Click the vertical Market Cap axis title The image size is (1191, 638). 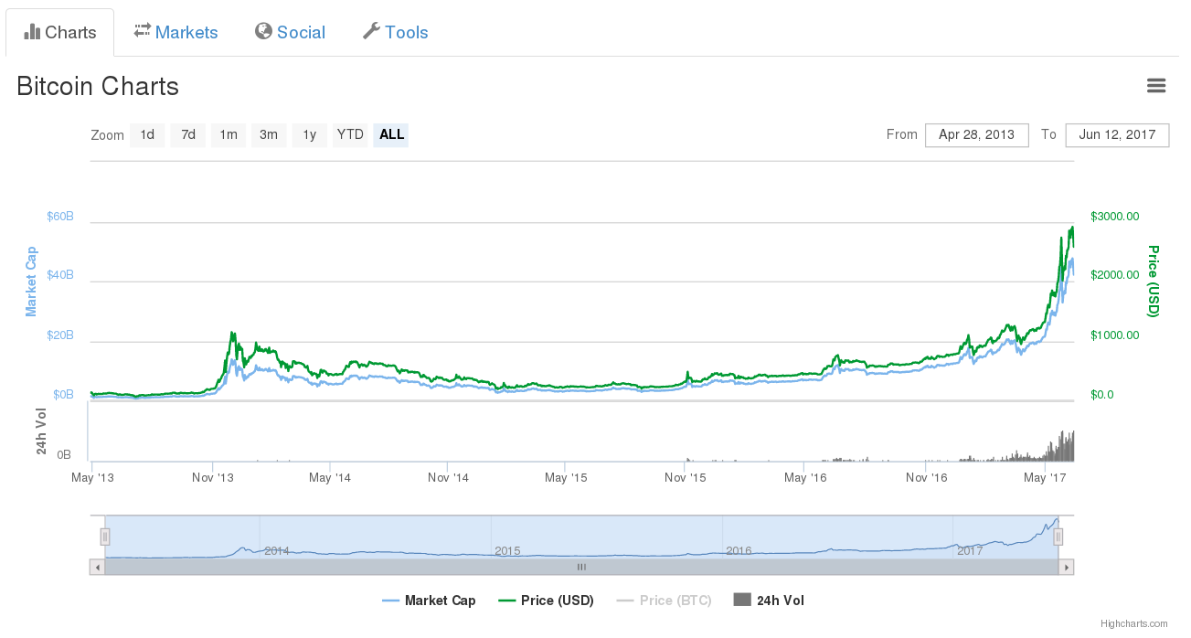point(31,282)
